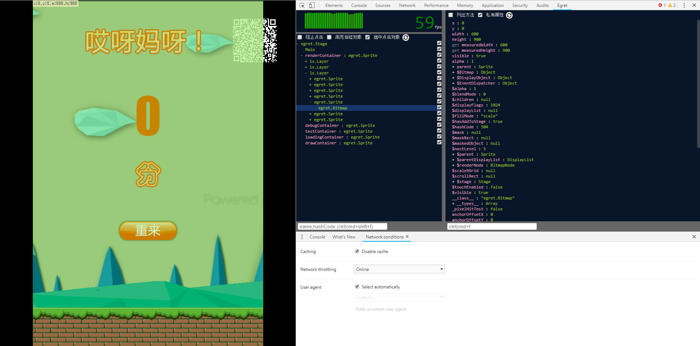Enable the 列出方法 checkbox
This screenshot has height=346, width=700.
(451, 15)
